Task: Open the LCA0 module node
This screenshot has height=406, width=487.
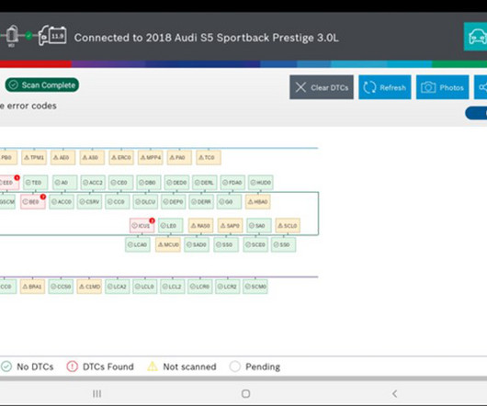Action: pos(138,245)
